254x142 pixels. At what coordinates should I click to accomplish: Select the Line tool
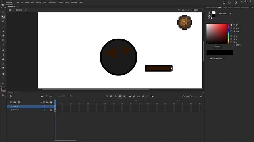(x=3, y=45)
